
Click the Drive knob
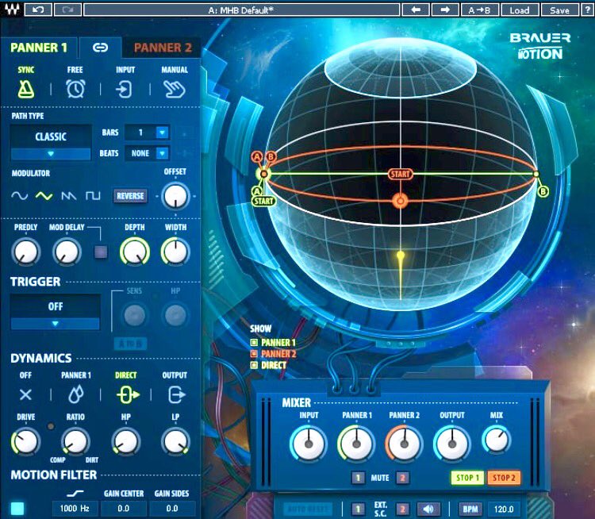(x=25, y=441)
